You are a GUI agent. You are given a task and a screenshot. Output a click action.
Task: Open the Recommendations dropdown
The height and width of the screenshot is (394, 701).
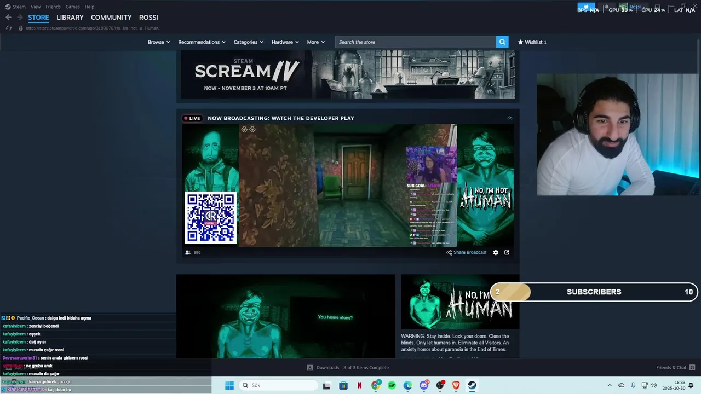pos(202,42)
